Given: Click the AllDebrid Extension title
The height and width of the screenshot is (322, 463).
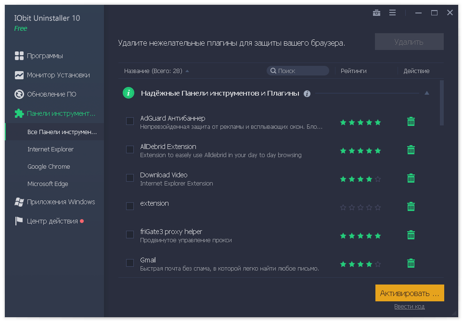Looking at the screenshot, I should (x=168, y=147).
